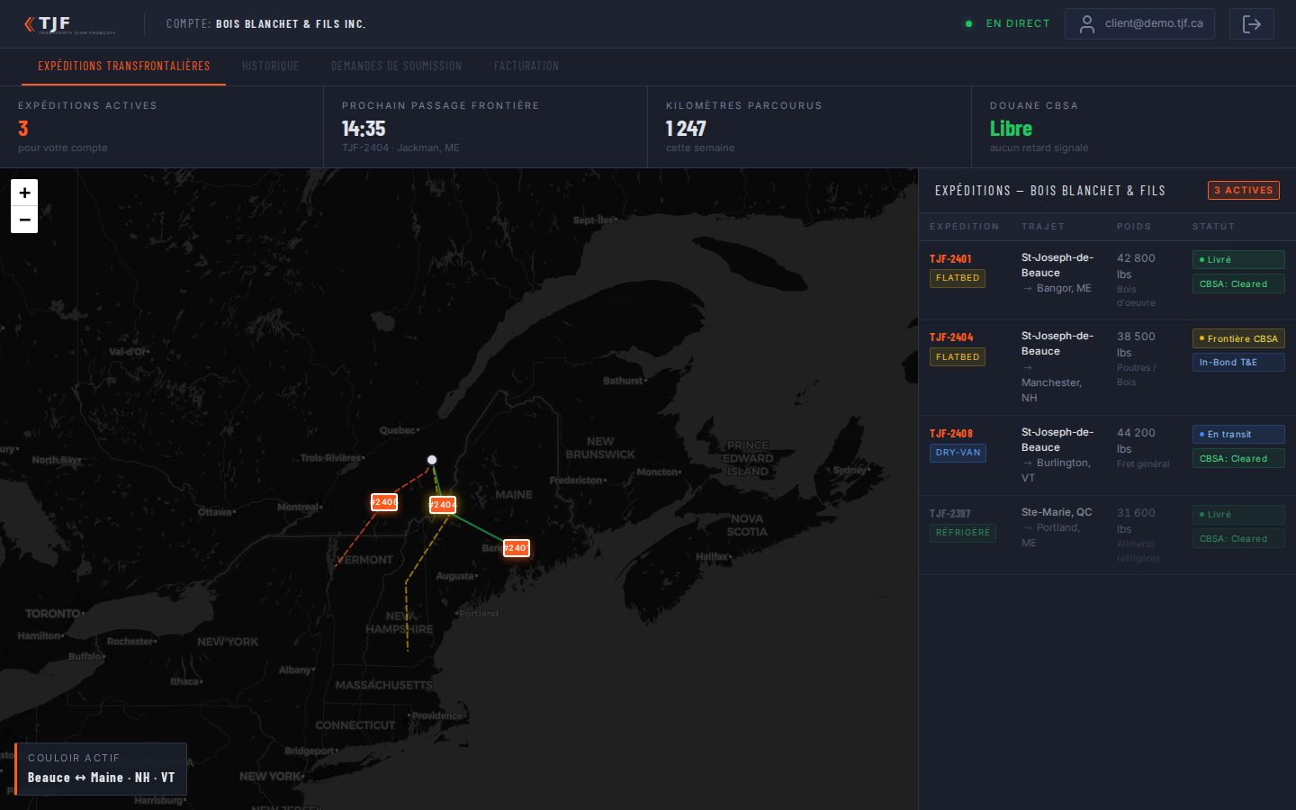
Task: Click the EN DIRECT label
Action: (1018, 24)
